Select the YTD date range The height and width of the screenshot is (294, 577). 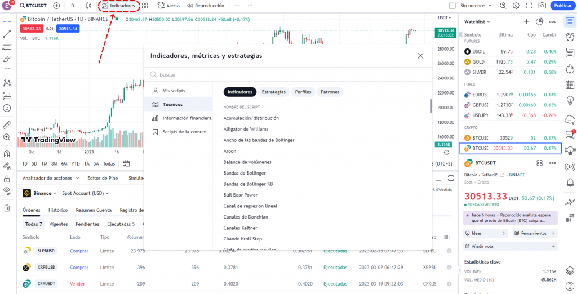pyautogui.click(x=76, y=164)
